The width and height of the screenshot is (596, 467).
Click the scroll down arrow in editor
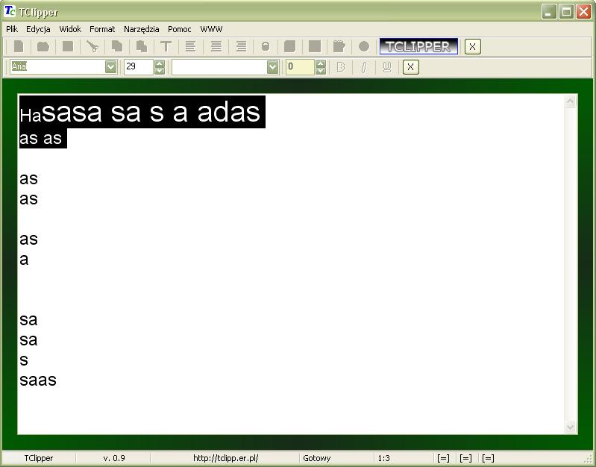tap(571, 427)
